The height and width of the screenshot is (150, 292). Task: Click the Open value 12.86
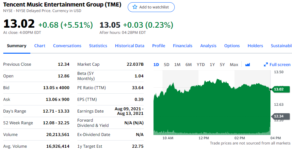click(63, 76)
